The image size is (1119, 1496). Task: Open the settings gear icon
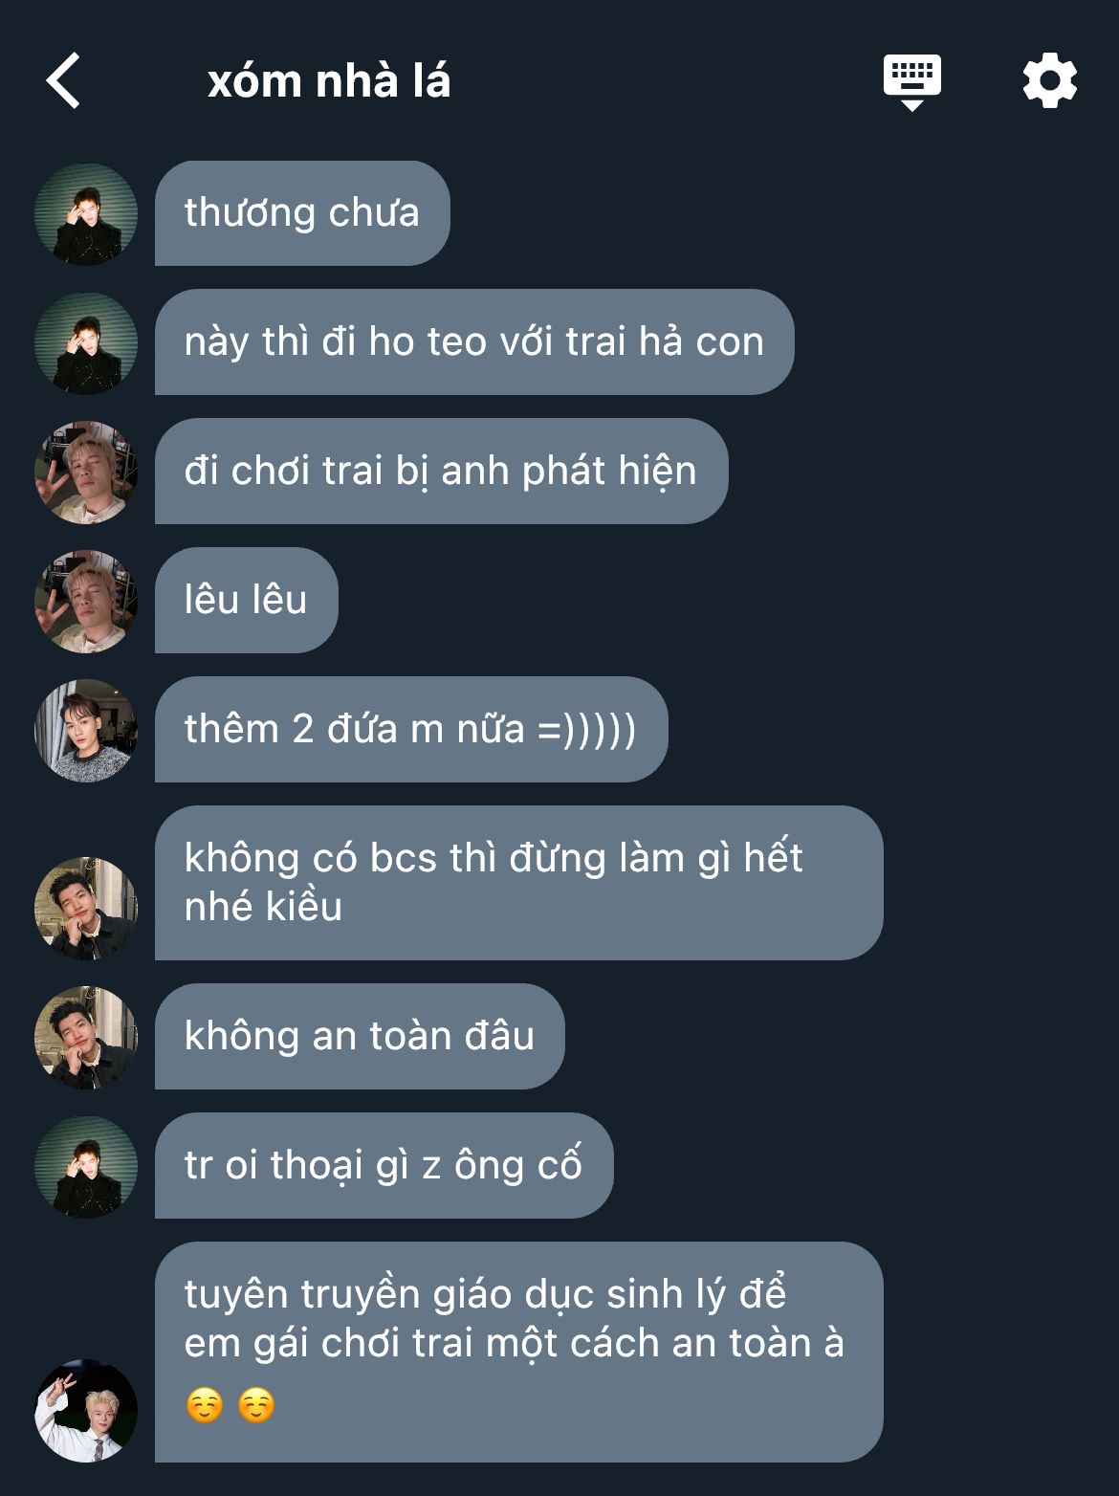pos(1049,80)
